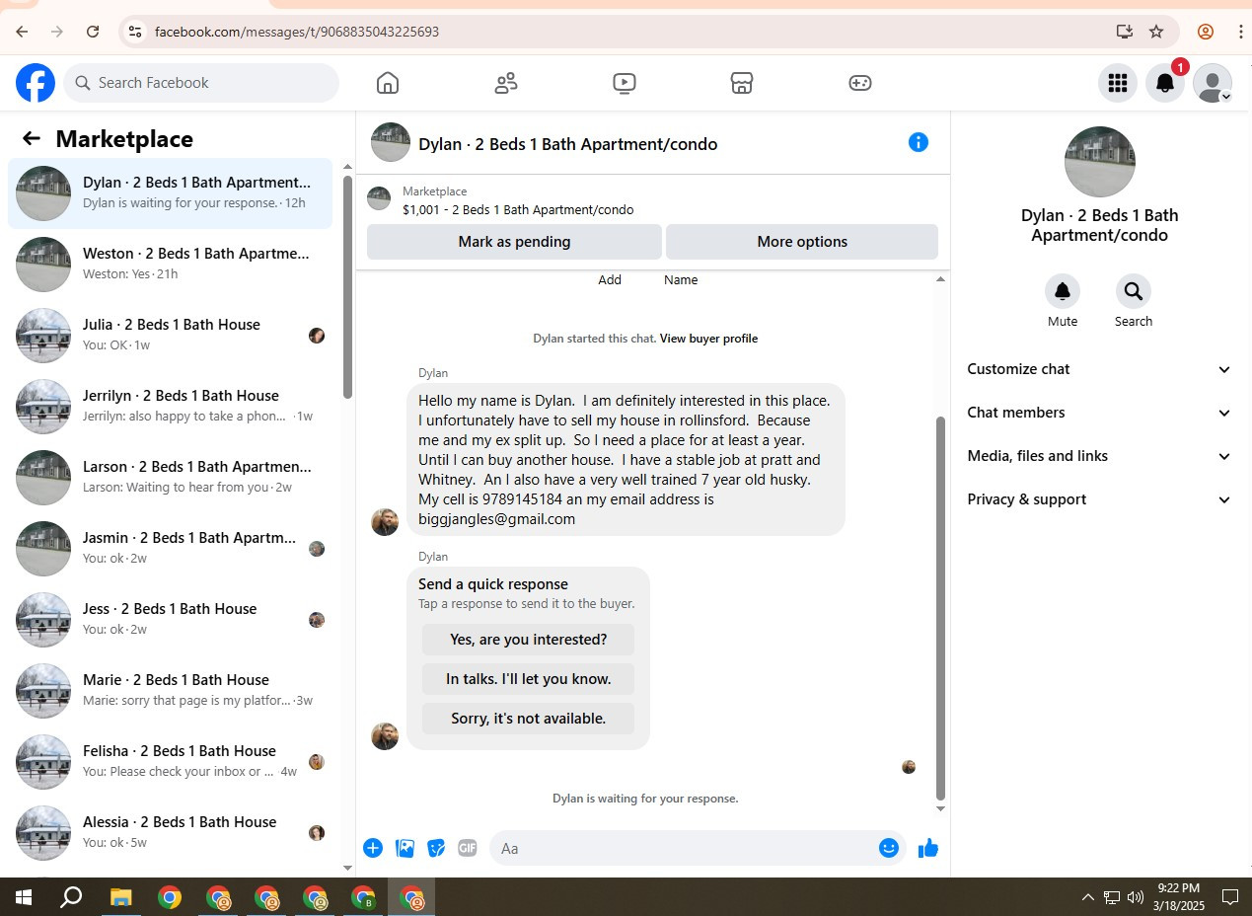Open Chrome's three-dot menu
This screenshot has width=1252, height=916.
coord(1240,32)
